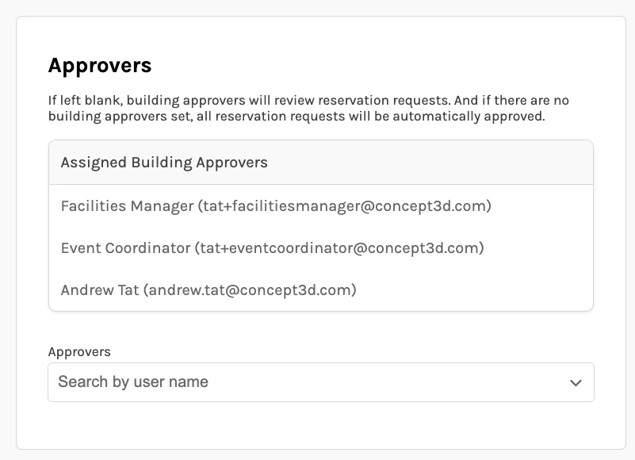Click the "Search by user name" field
635x460 pixels.
[x=309, y=382]
